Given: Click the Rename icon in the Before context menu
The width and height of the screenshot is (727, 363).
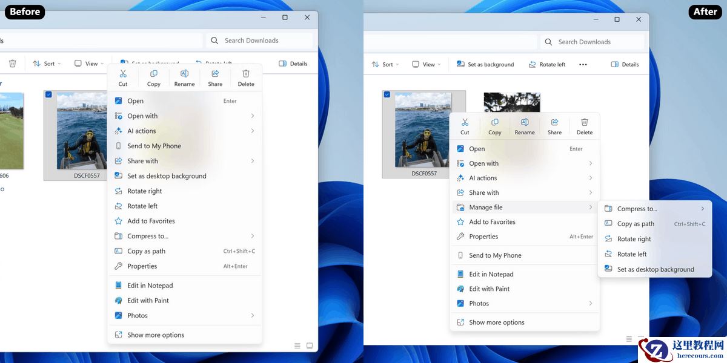Looking at the screenshot, I should pos(184,74).
